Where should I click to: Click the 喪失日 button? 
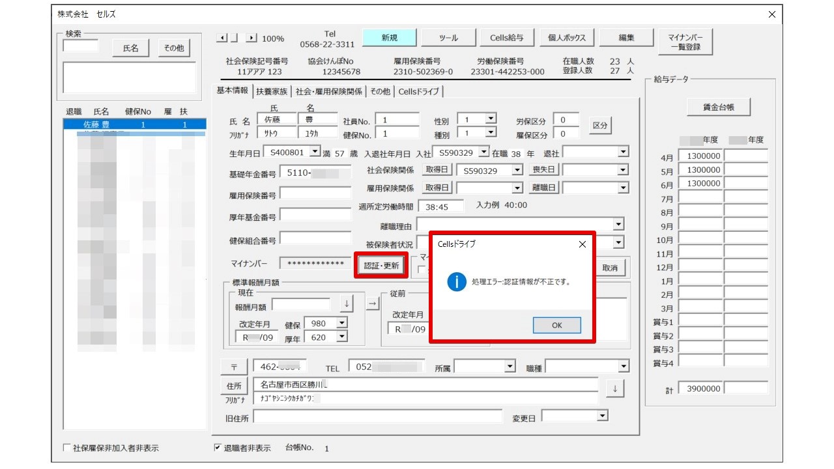[x=543, y=169]
